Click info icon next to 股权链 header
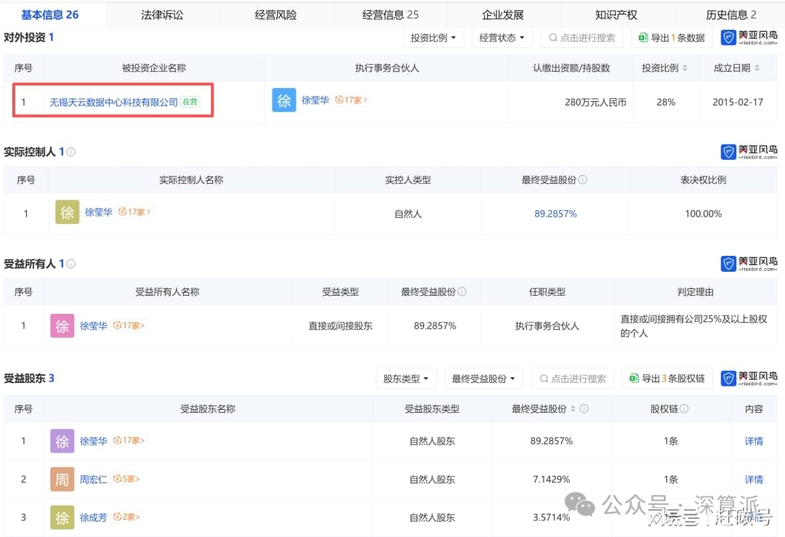785x537 pixels. click(x=684, y=409)
